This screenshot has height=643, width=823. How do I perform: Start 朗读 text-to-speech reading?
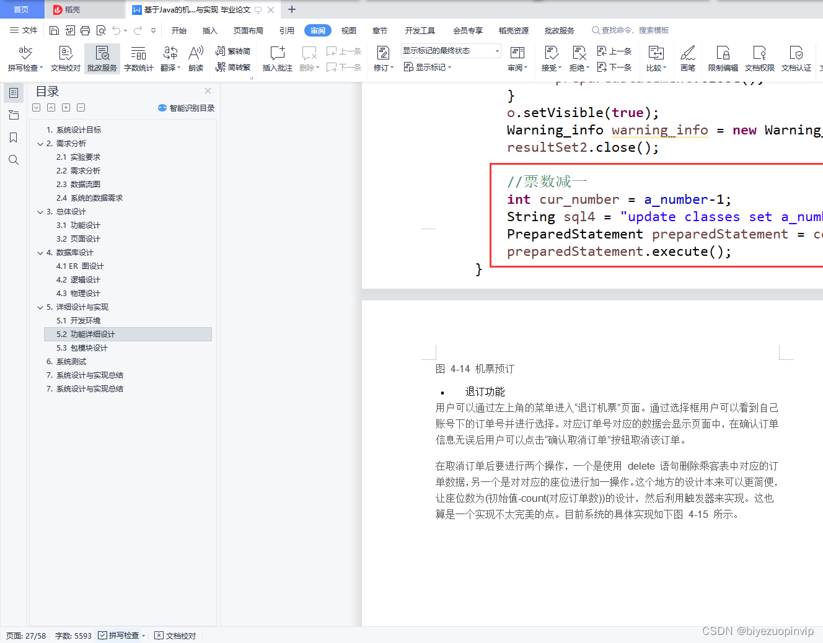coord(195,59)
